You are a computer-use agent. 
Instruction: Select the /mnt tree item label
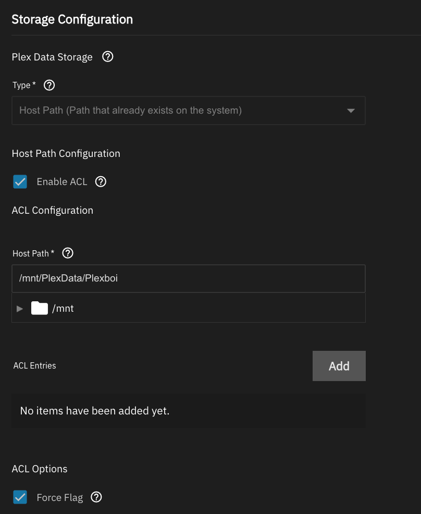click(x=63, y=309)
